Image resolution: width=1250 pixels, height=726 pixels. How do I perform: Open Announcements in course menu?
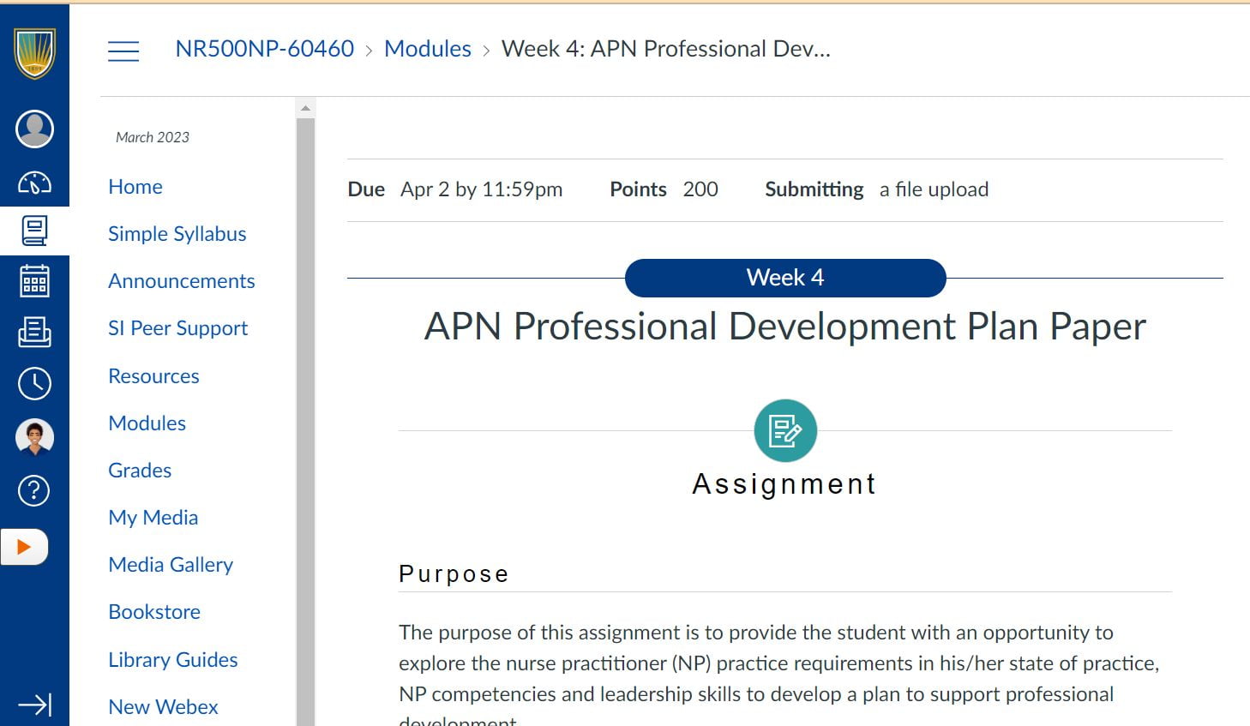(182, 281)
